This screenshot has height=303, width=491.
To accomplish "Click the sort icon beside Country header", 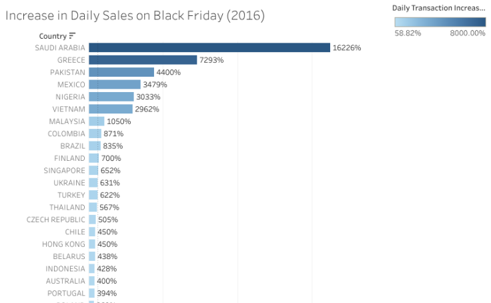I will pyautogui.click(x=72, y=35).
